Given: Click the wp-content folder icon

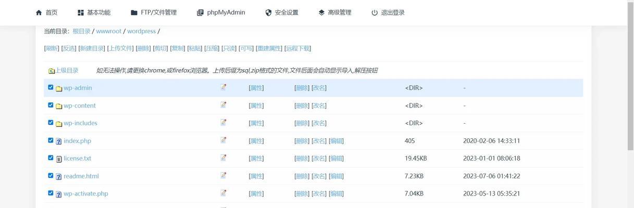Looking at the screenshot, I should [x=59, y=106].
